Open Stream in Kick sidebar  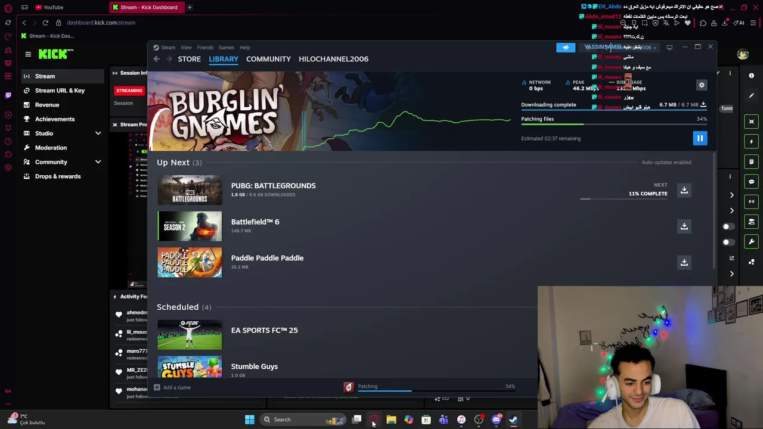click(62, 76)
